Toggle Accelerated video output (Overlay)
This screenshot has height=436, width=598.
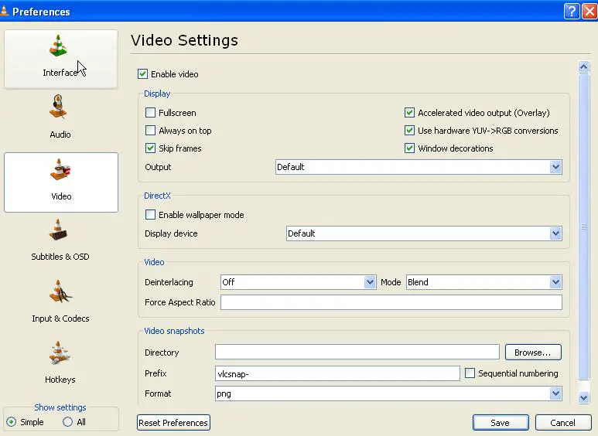point(409,112)
